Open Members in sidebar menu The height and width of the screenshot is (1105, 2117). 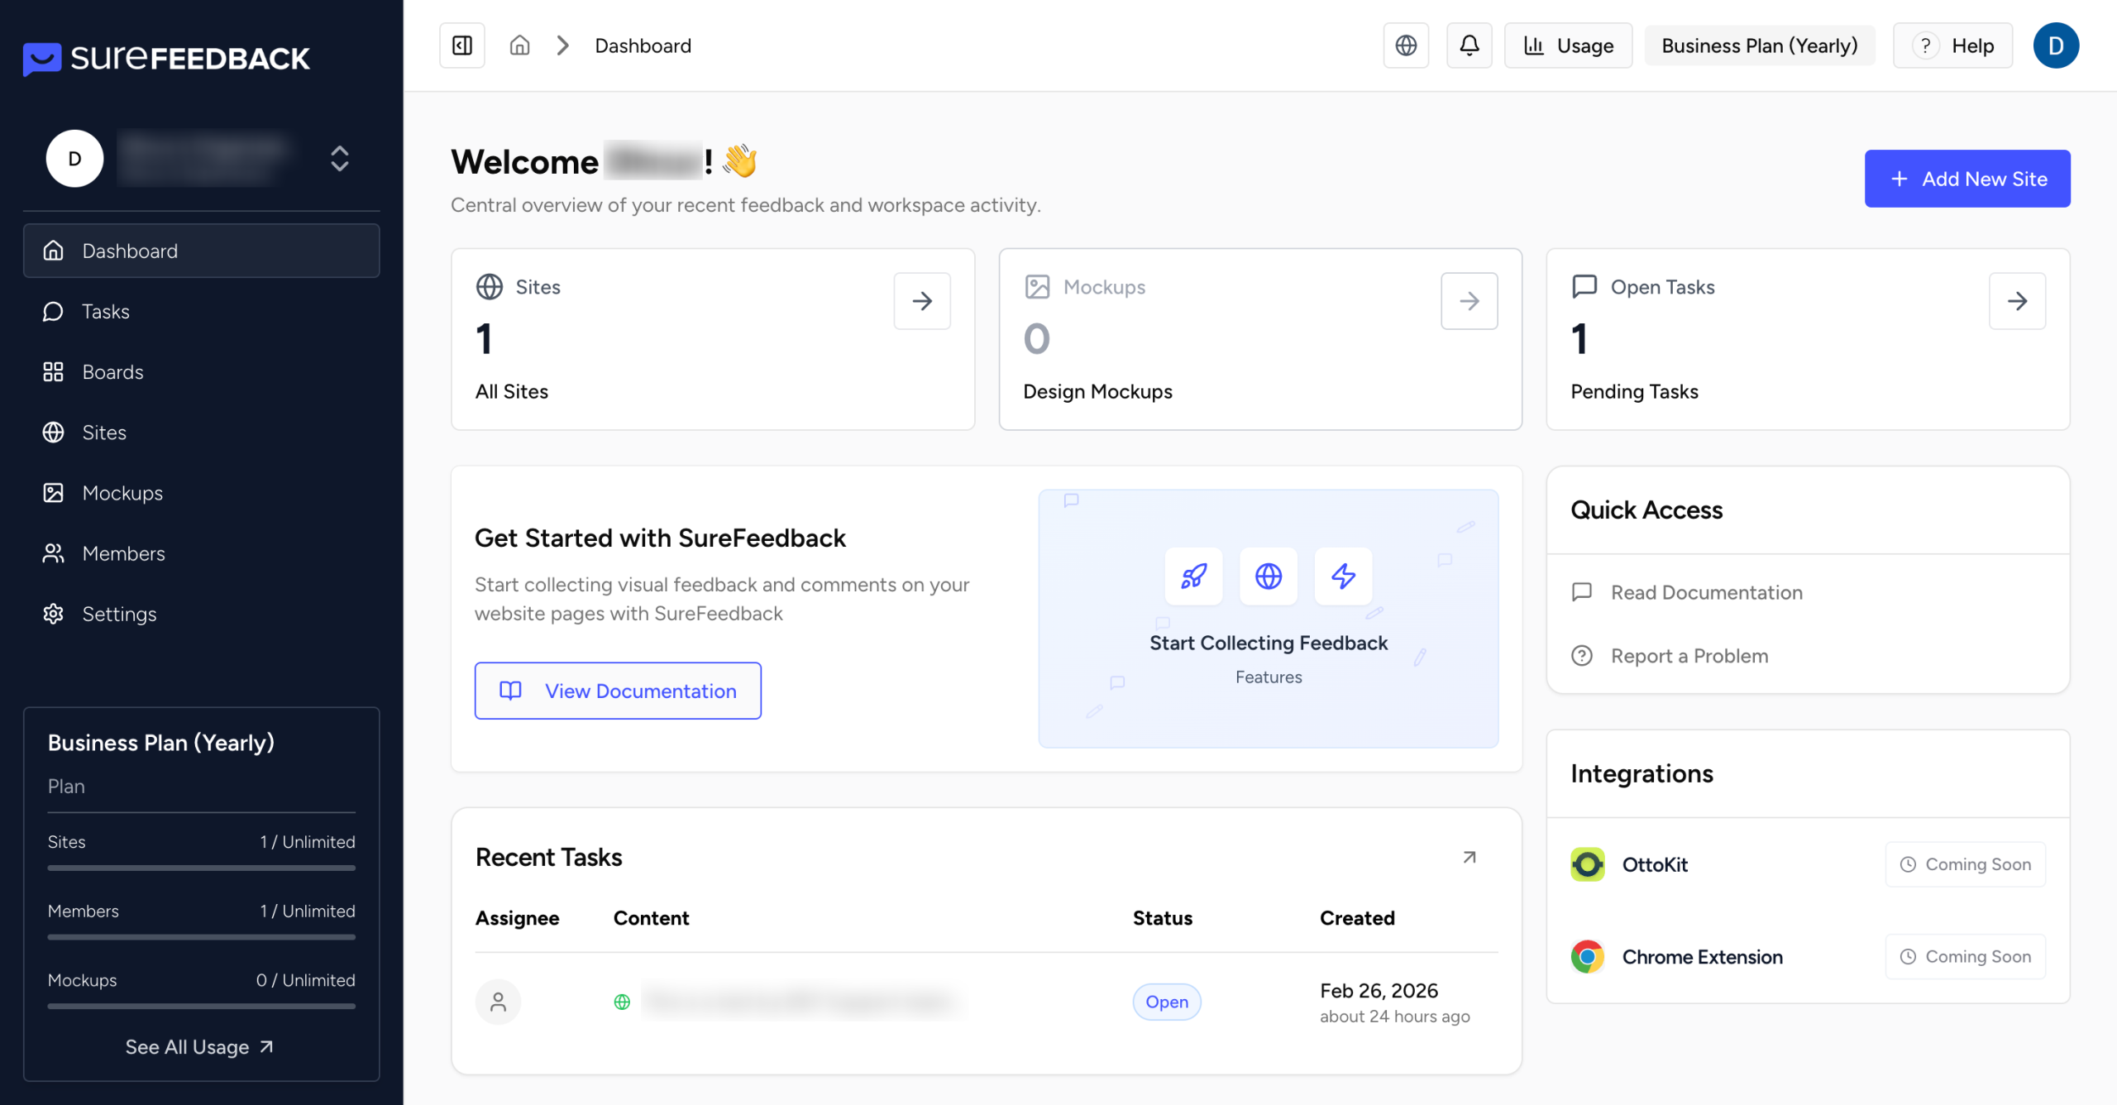[123, 553]
